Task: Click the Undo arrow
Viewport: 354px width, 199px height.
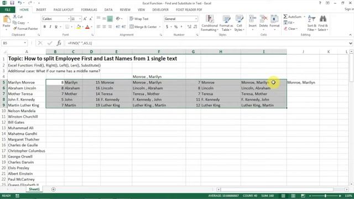Action: (x=20, y=3)
